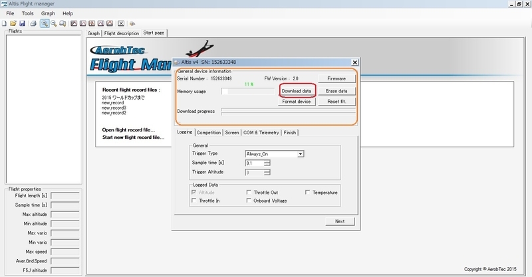This screenshot has width=532, height=277.
Task: Switch to the Competition tab
Action: click(209, 133)
